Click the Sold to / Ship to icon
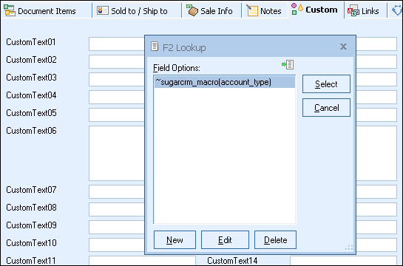 point(103,10)
